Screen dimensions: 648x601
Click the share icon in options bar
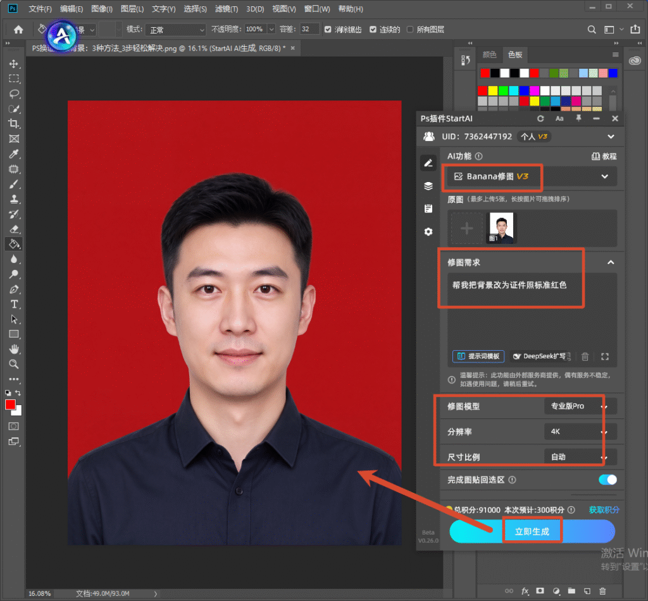point(635,29)
